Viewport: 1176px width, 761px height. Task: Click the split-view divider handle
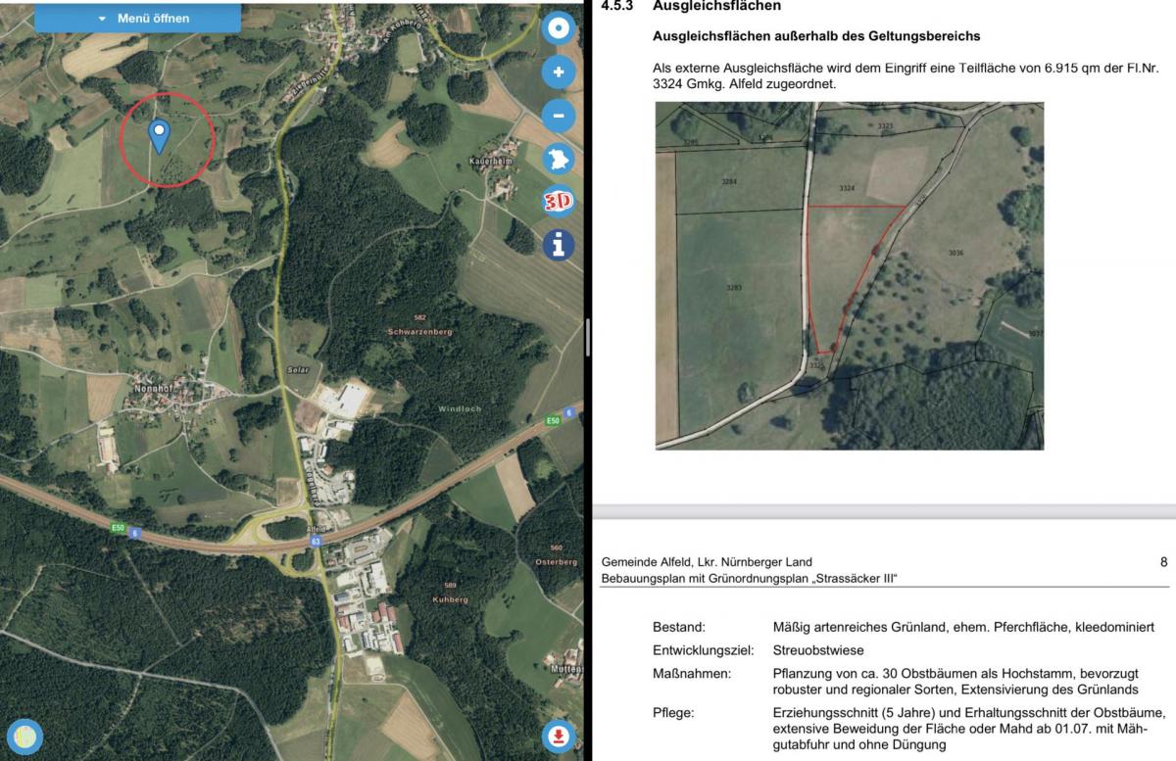click(587, 338)
